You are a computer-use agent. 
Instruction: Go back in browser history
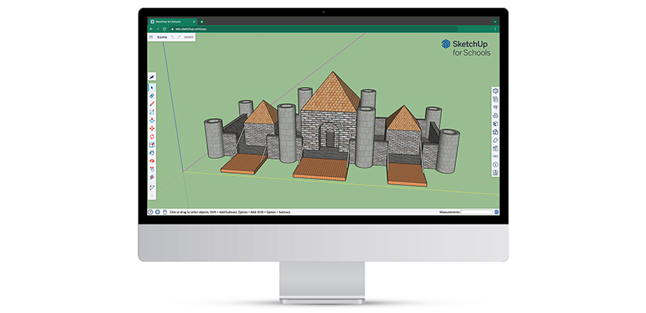(151, 29)
